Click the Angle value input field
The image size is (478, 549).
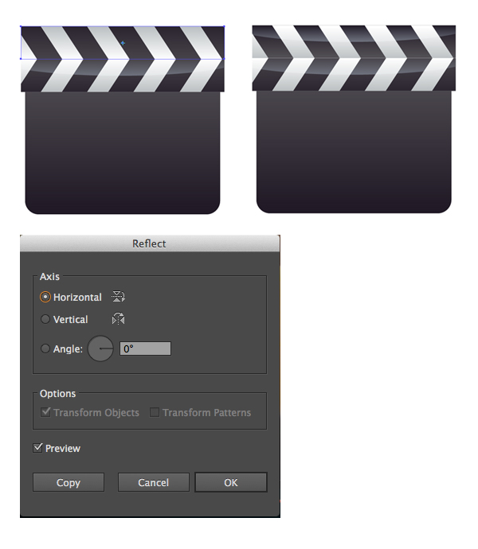tap(145, 348)
